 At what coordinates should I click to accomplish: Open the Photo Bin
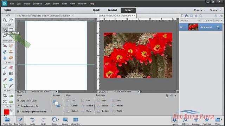tap(7, 121)
